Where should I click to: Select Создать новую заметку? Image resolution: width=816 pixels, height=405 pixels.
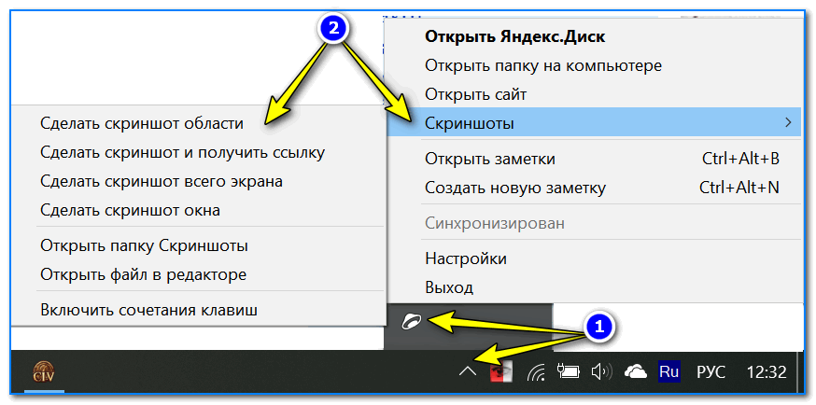point(514,188)
